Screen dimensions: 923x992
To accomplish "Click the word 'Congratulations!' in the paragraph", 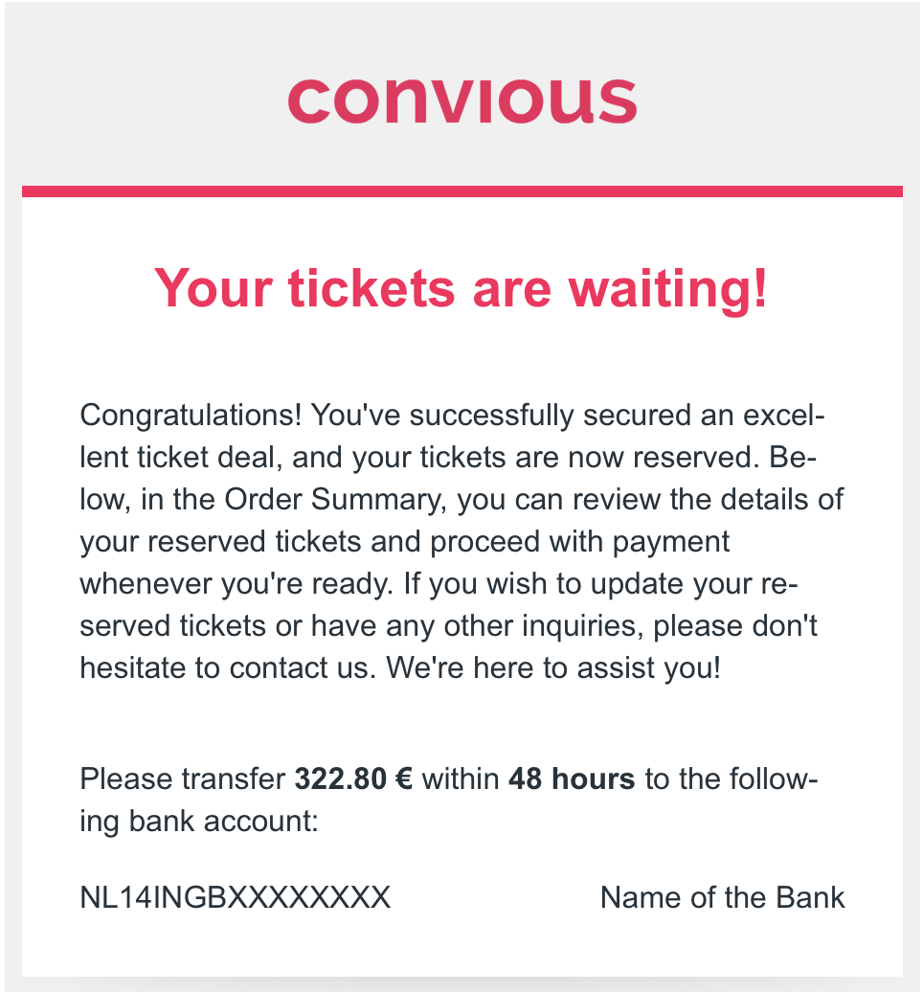I will click(x=191, y=417).
